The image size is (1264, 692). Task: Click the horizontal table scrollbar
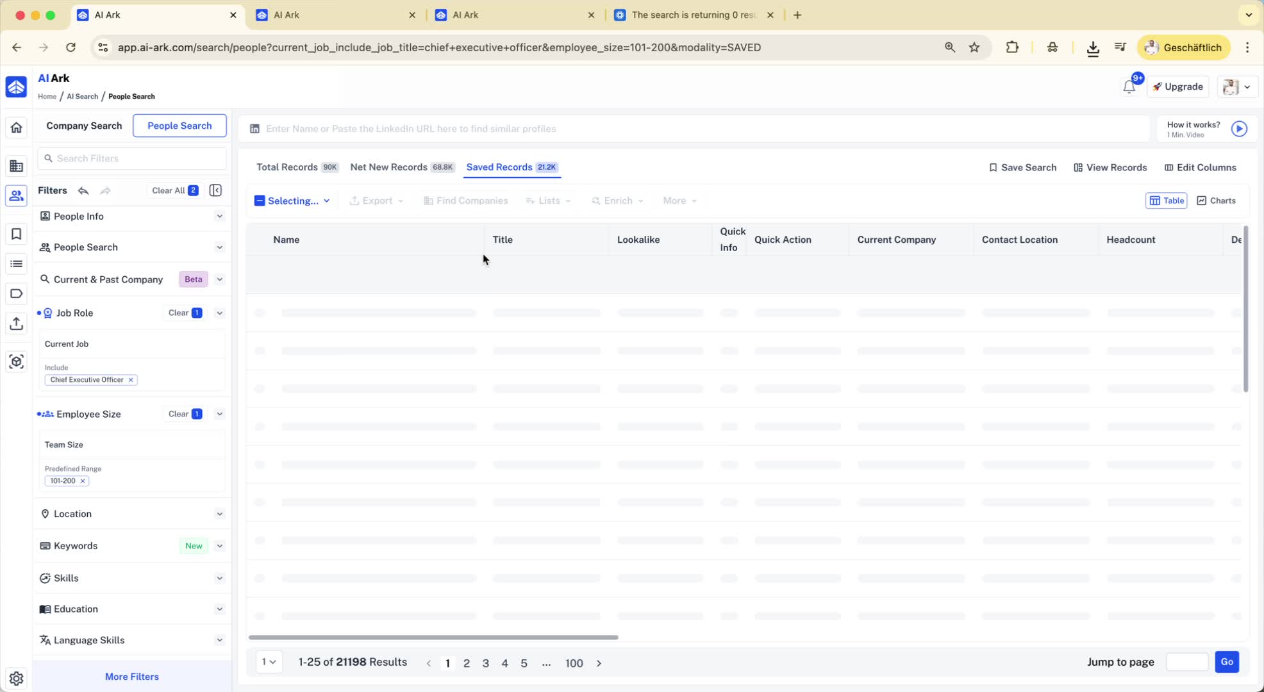point(433,638)
